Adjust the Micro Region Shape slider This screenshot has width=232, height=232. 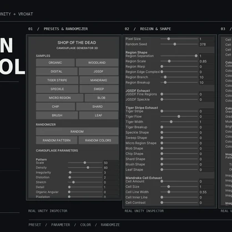pyautogui.click(x=179, y=143)
